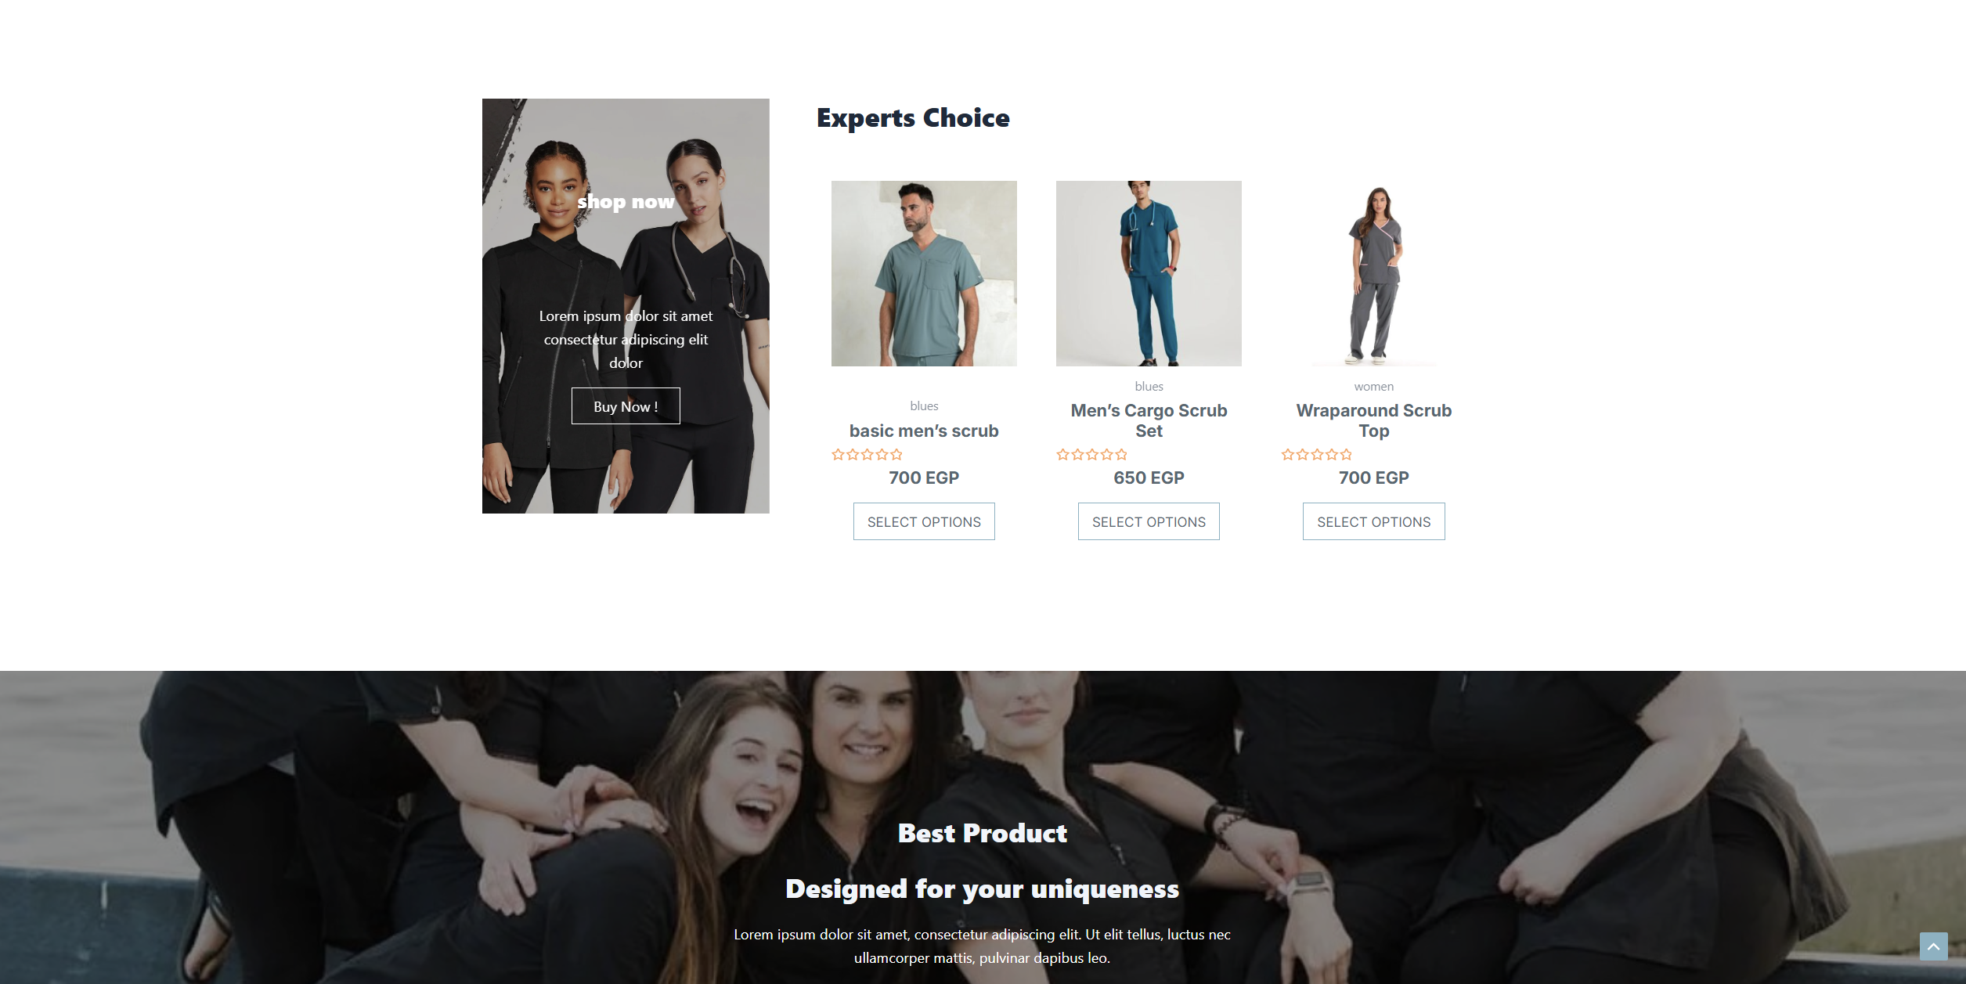Screen dimensions: 1966x984
Task: Open the Wraparound Scrub Top title link
Action: (1374, 420)
